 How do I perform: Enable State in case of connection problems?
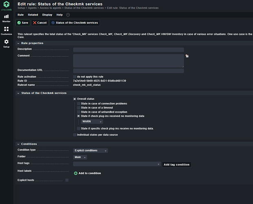click(79, 104)
